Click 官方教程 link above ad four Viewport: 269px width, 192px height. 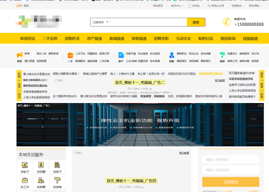(x=184, y=153)
